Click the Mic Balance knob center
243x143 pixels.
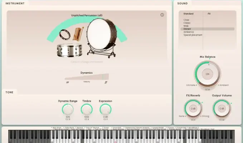pos(207,74)
